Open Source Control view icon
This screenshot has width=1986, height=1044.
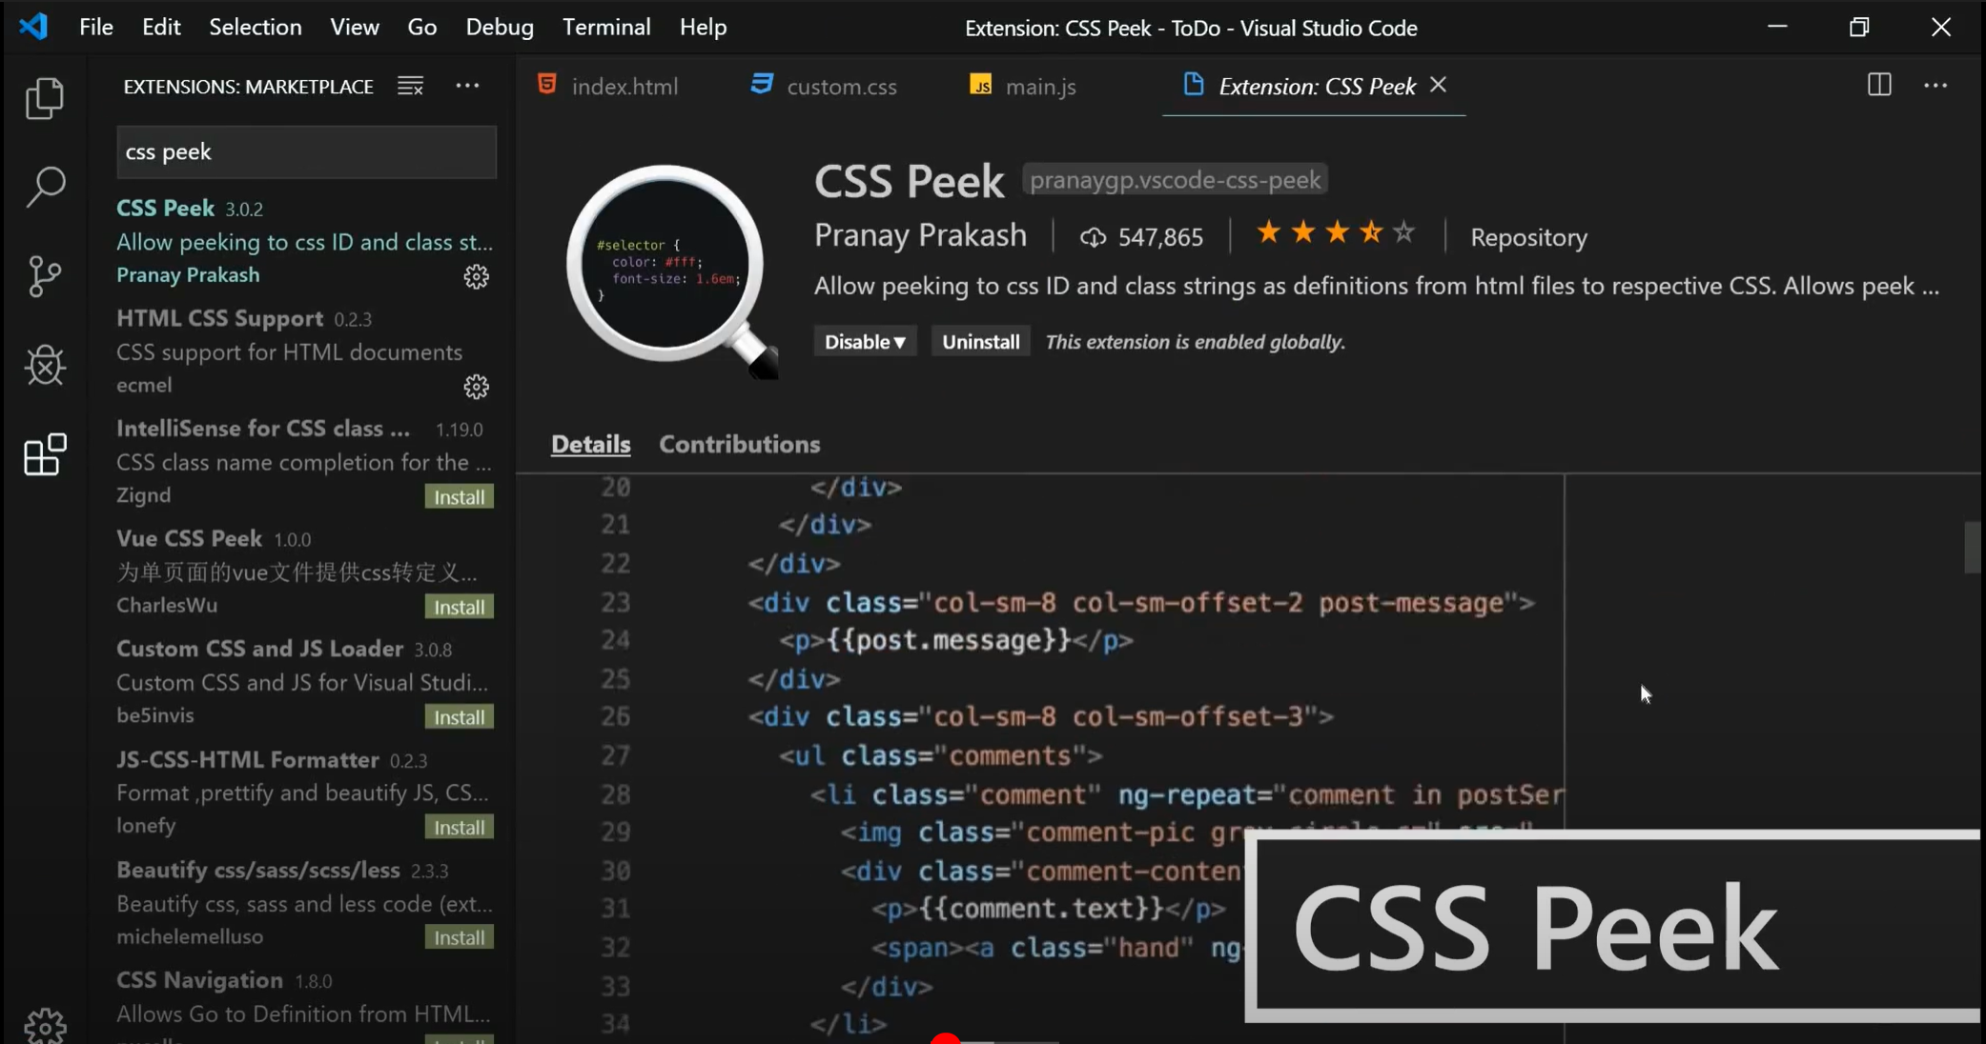[44, 276]
